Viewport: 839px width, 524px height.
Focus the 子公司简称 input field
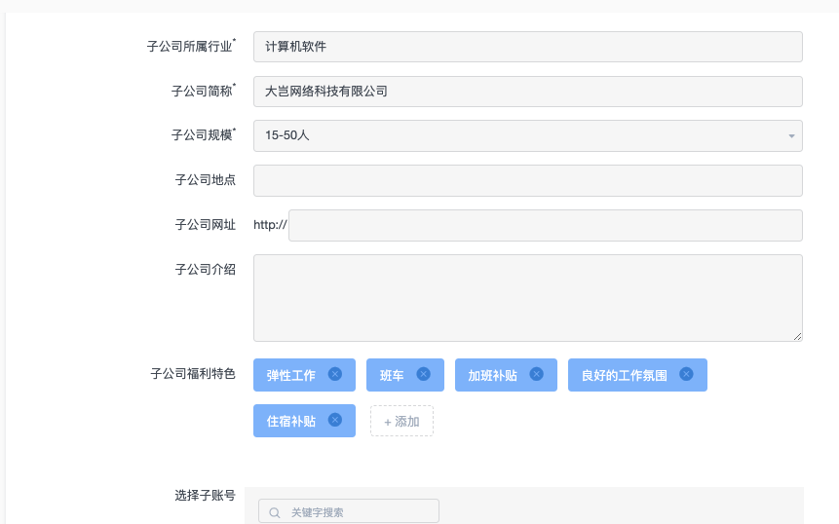[x=527, y=92]
